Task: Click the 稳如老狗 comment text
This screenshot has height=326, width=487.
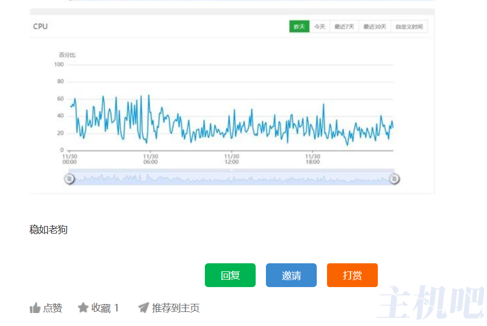Action: (48, 230)
